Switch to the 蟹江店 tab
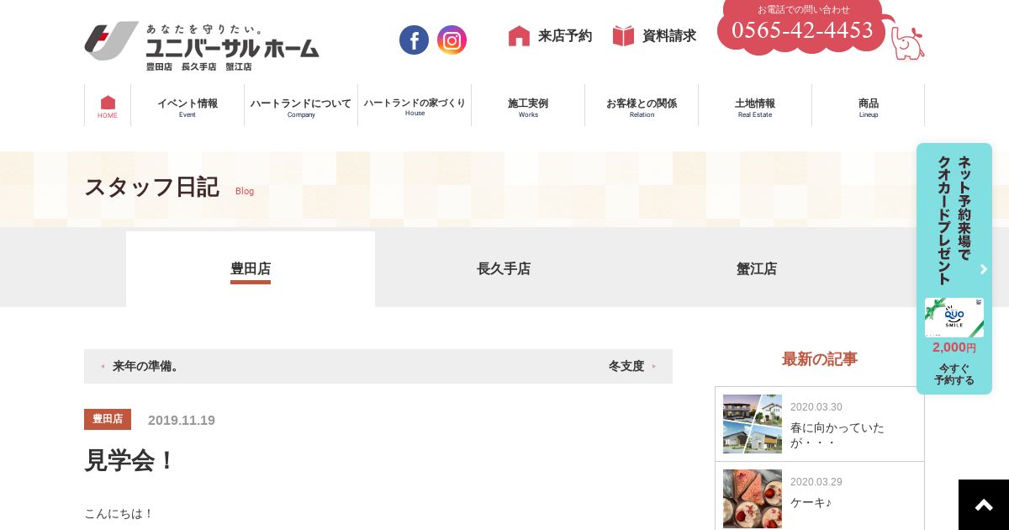The image size is (1009, 530). (x=757, y=269)
